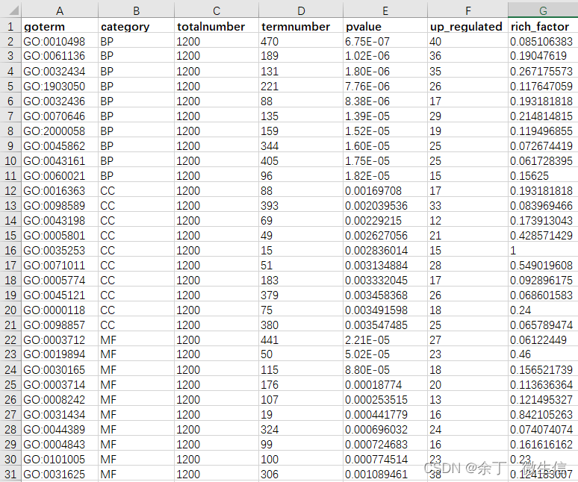Click pvalue cell 6.75E-07

pos(385,41)
